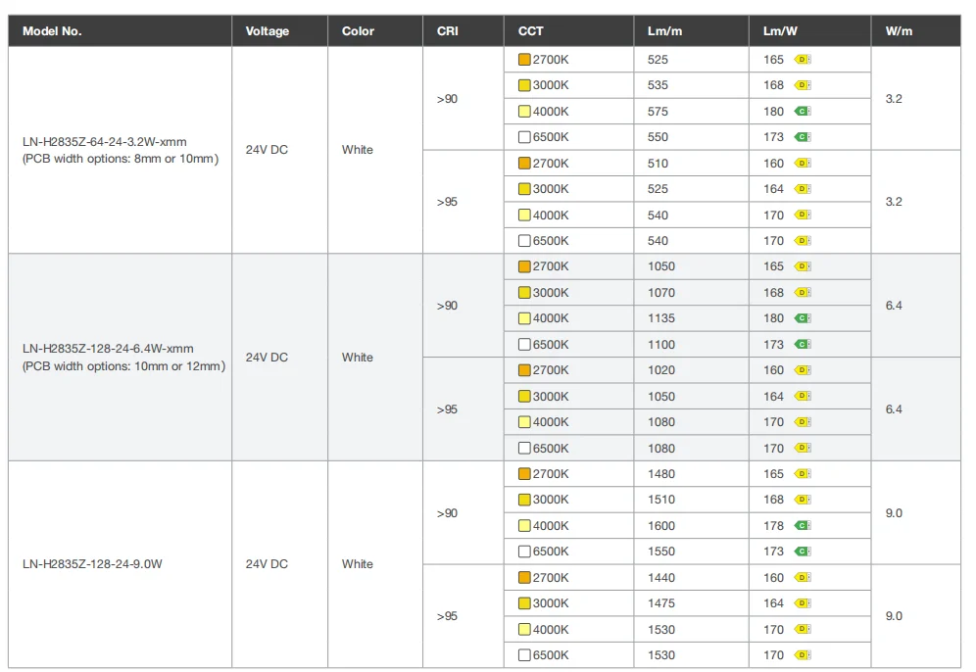Click the 1020 Lm/m value cell
This screenshot has height=672, width=976.
661,370
